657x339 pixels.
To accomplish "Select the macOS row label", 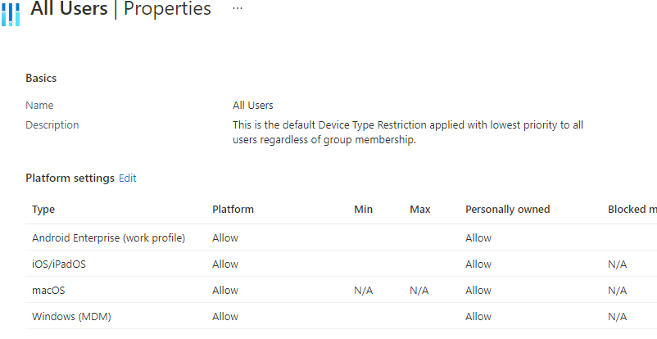I will tap(48, 290).
